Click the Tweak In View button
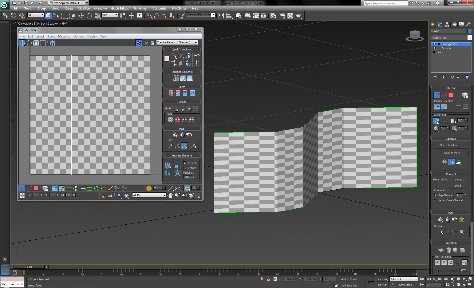Screen dimensions: 474x288 [451, 153]
